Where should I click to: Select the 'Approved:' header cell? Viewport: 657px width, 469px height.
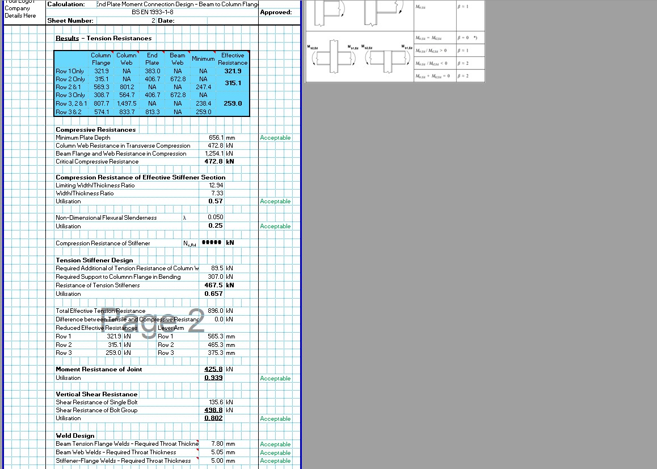(276, 12)
